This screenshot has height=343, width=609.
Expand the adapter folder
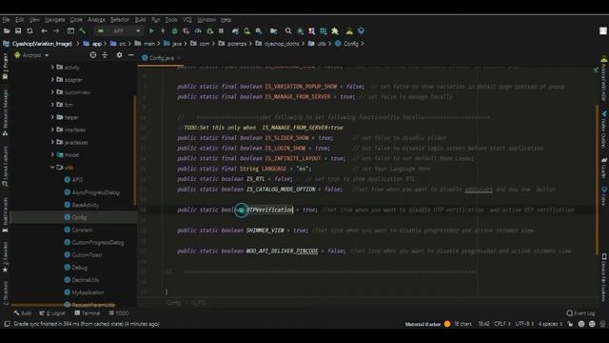(52, 80)
